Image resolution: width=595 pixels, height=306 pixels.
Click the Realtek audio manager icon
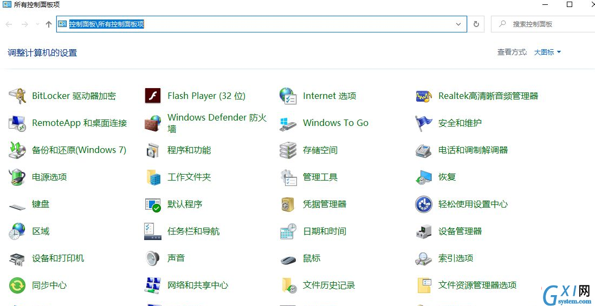pos(424,96)
